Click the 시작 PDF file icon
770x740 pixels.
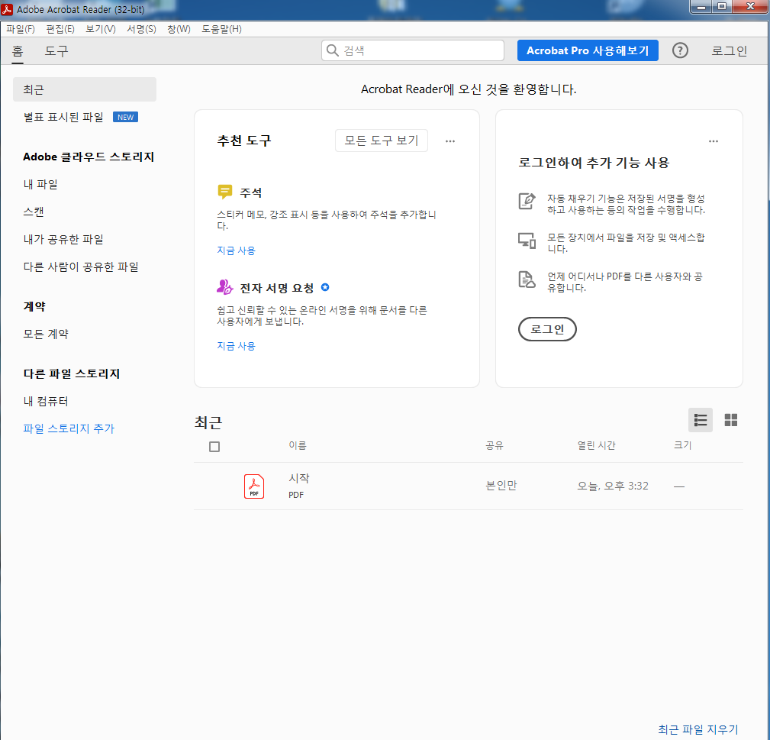pyautogui.click(x=254, y=486)
